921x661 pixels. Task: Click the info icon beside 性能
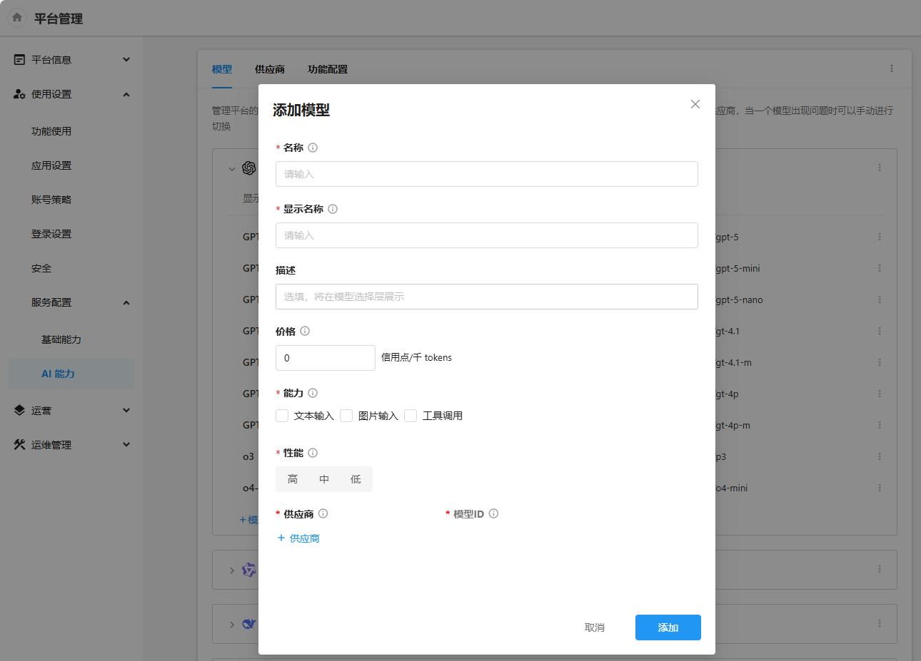click(x=313, y=453)
